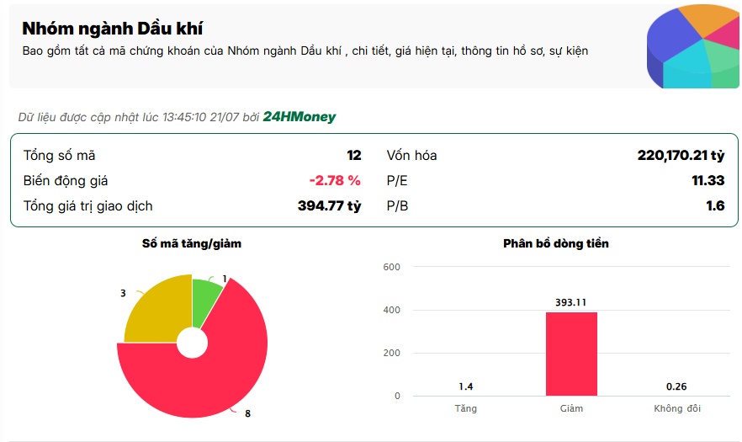Click the red Giảm bar in chart
The height and width of the screenshot is (442, 742).
[x=571, y=354]
